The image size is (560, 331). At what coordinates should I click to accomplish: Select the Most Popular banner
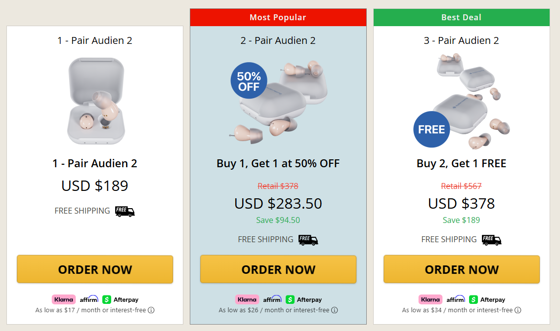coord(278,17)
